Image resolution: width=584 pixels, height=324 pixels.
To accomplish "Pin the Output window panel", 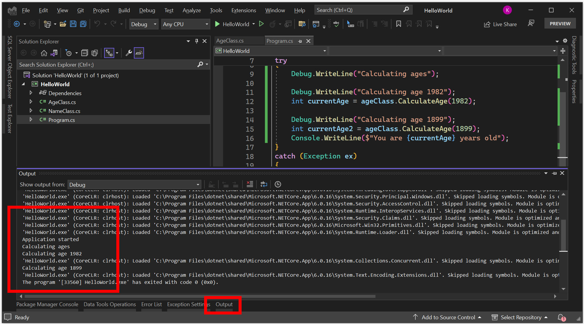I will [554, 173].
